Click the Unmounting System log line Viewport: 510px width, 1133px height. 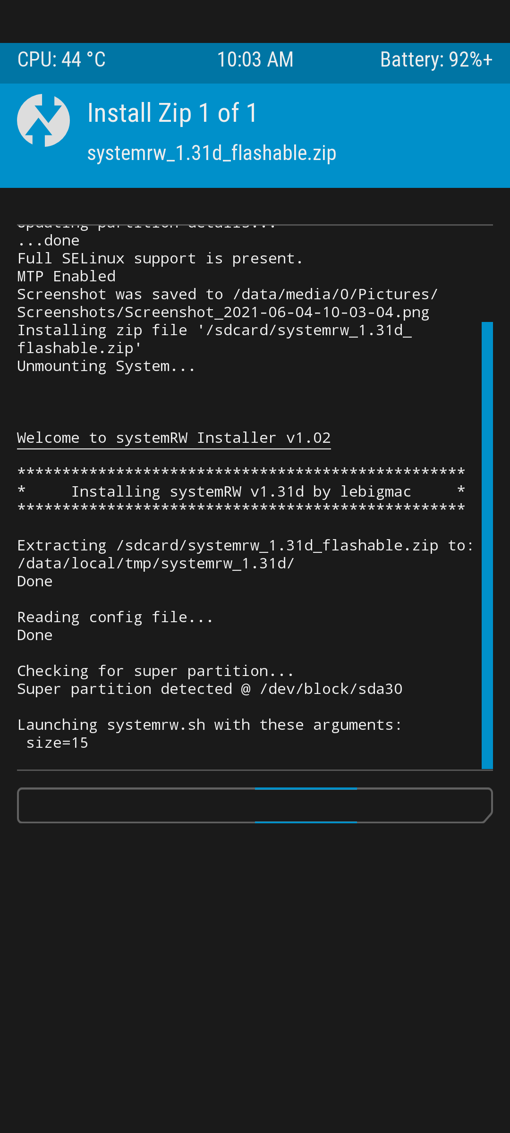106,366
